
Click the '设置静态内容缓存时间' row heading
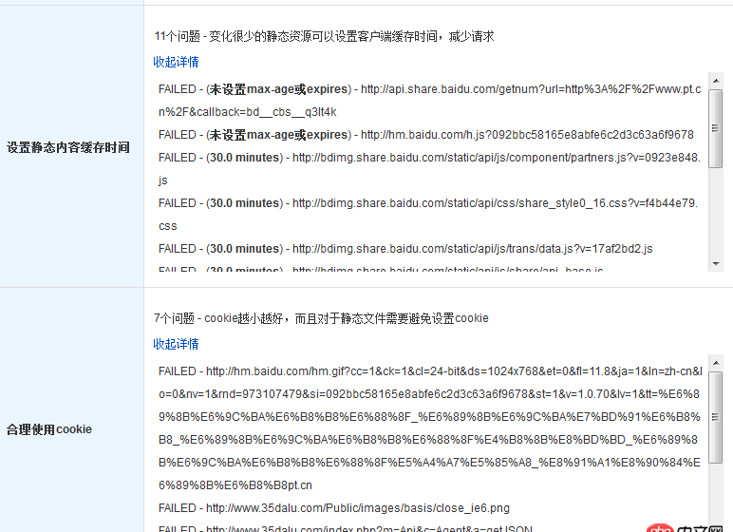click(x=68, y=147)
